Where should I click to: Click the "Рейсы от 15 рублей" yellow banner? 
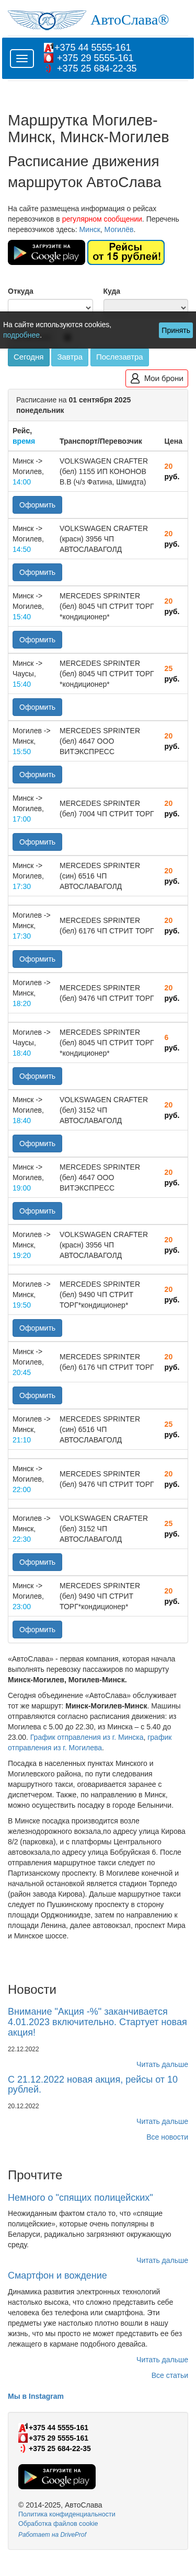pos(126,252)
